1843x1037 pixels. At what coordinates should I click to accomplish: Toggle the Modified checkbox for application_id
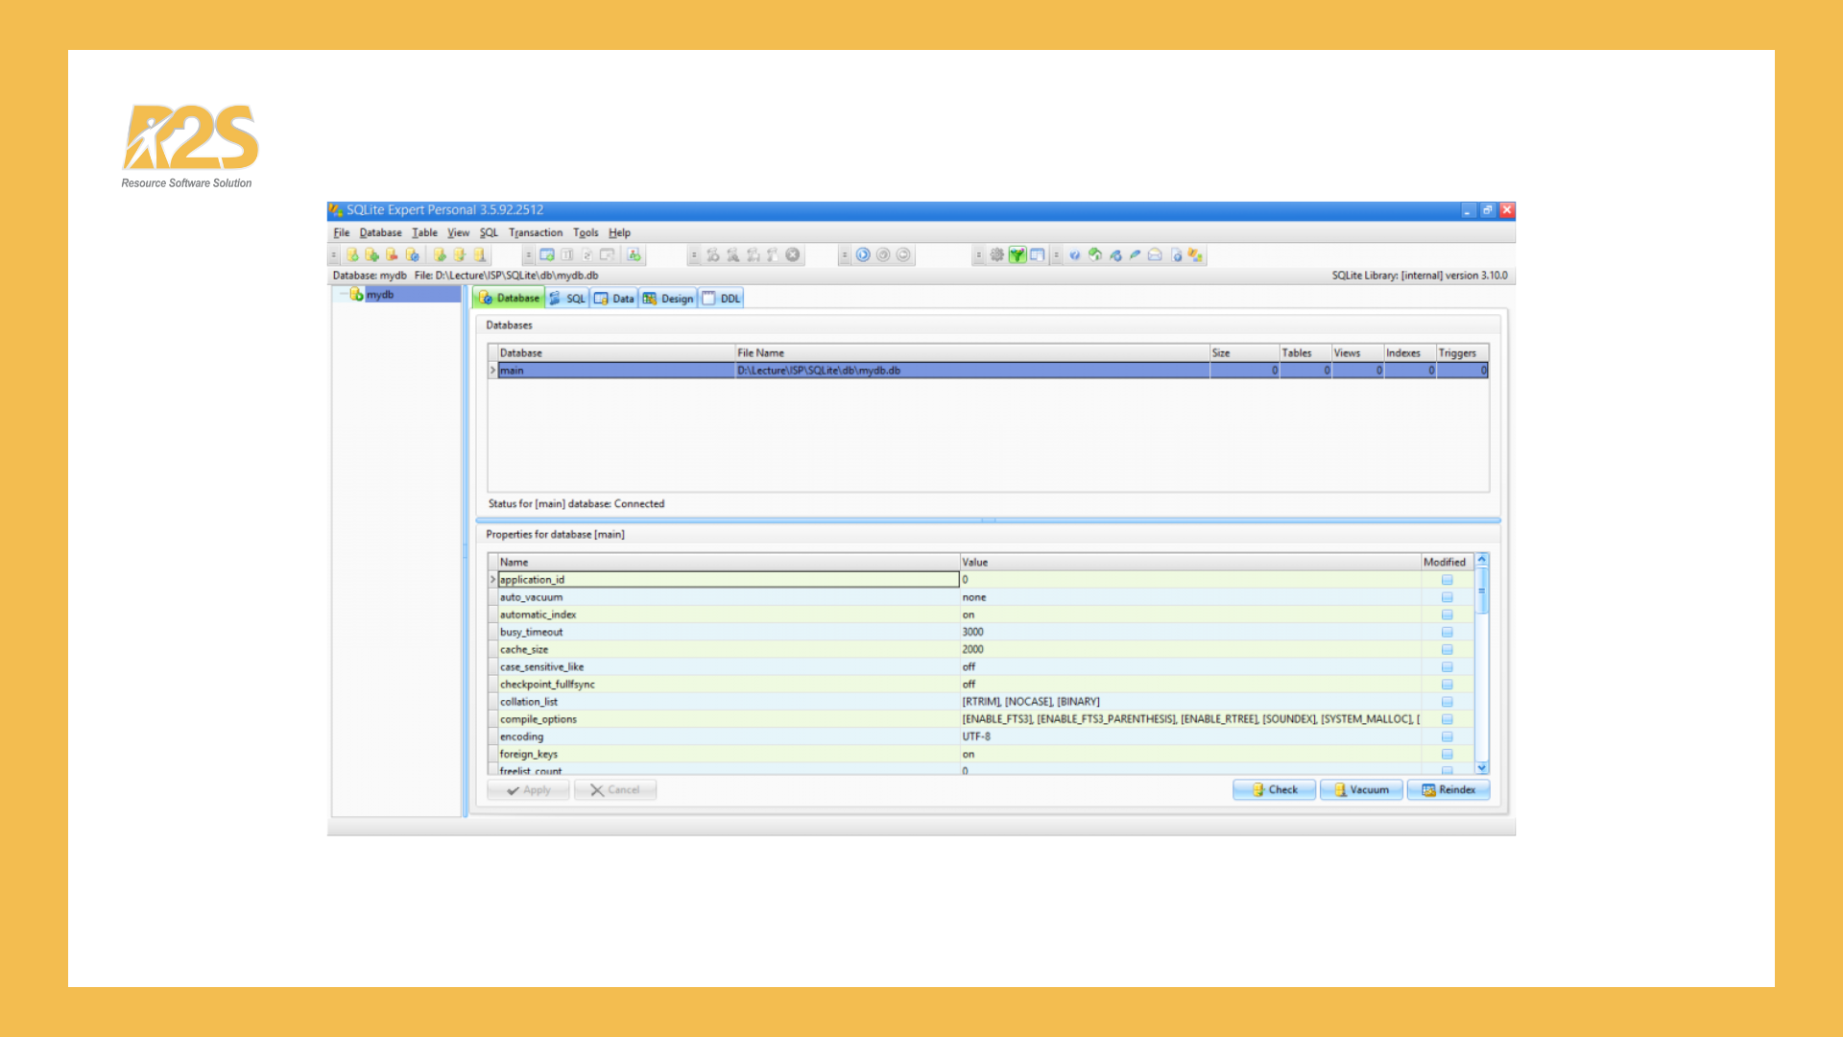pyautogui.click(x=1448, y=580)
